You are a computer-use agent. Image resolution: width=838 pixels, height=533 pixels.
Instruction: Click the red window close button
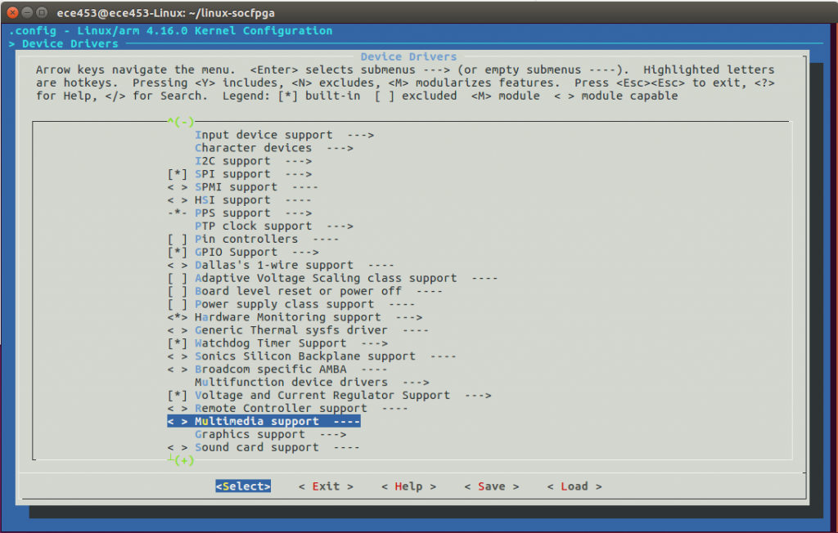point(12,12)
